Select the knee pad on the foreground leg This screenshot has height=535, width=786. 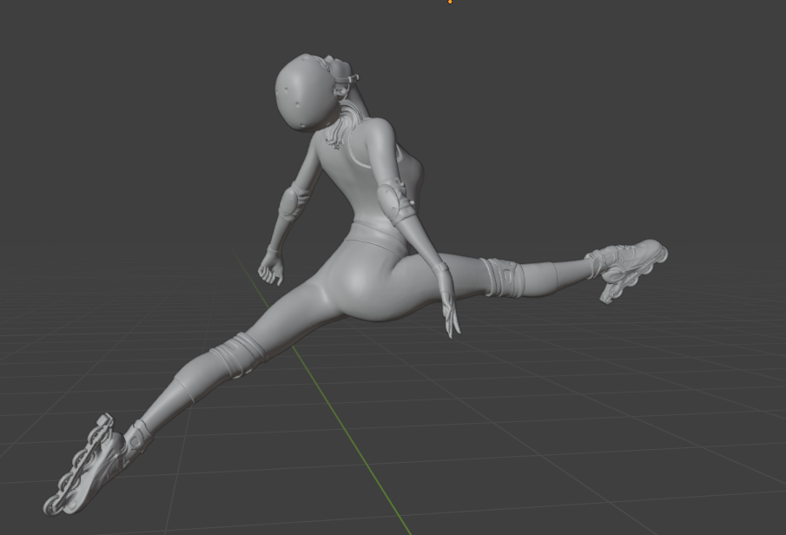click(239, 355)
